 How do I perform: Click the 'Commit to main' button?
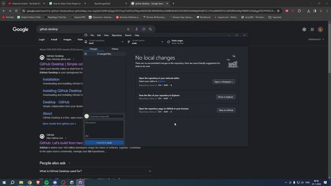tap(104, 143)
